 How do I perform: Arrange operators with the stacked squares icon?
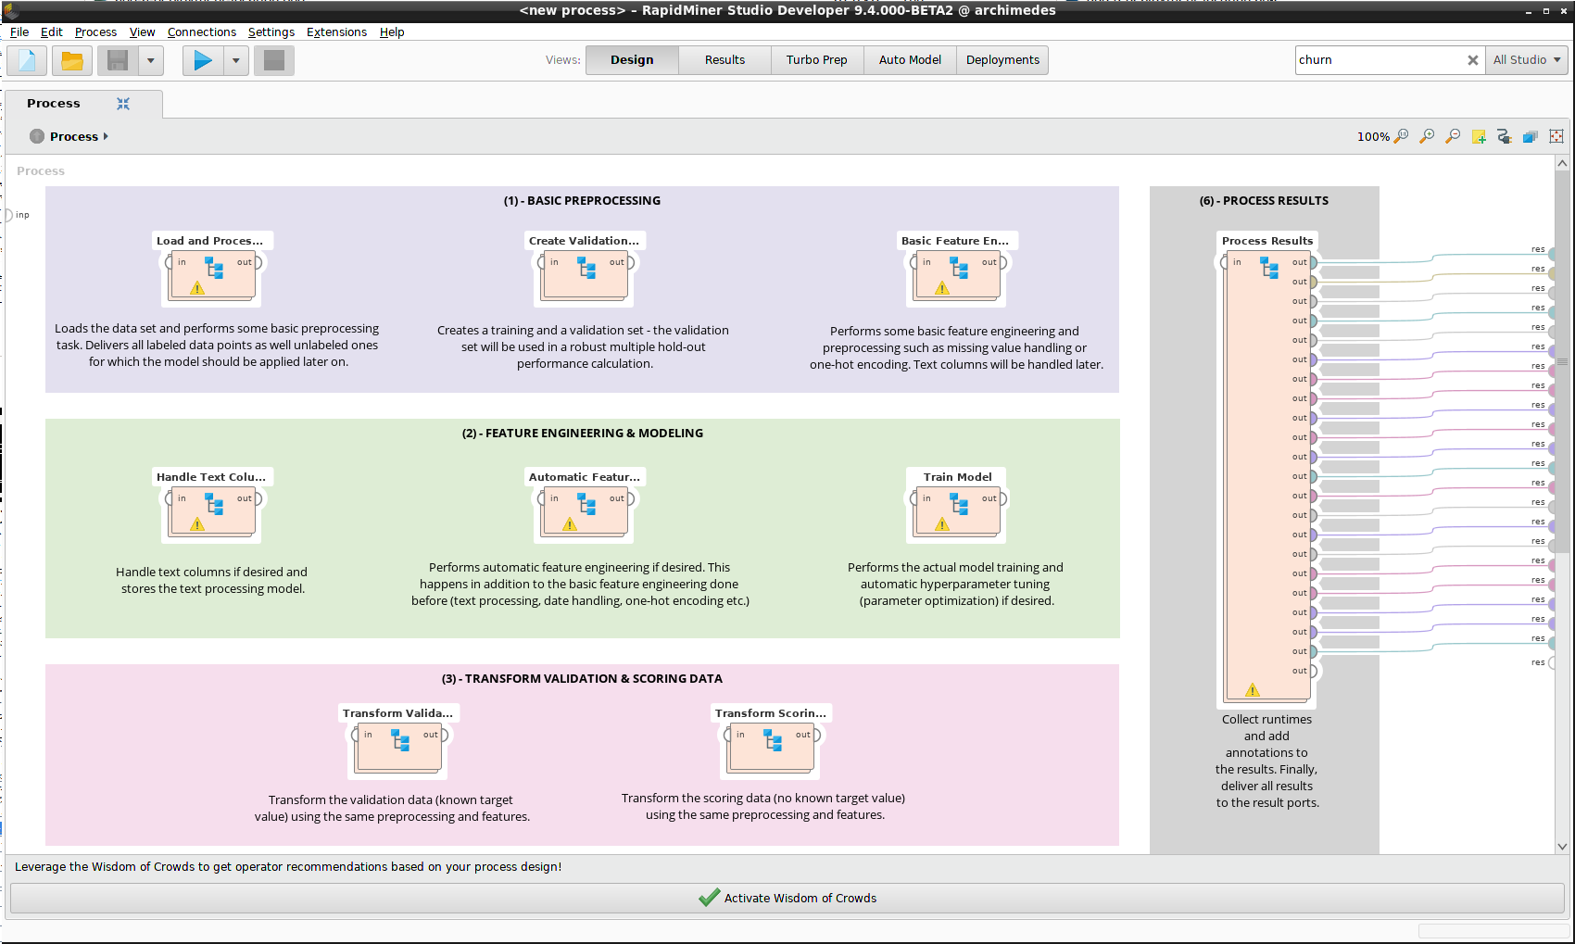[1530, 136]
